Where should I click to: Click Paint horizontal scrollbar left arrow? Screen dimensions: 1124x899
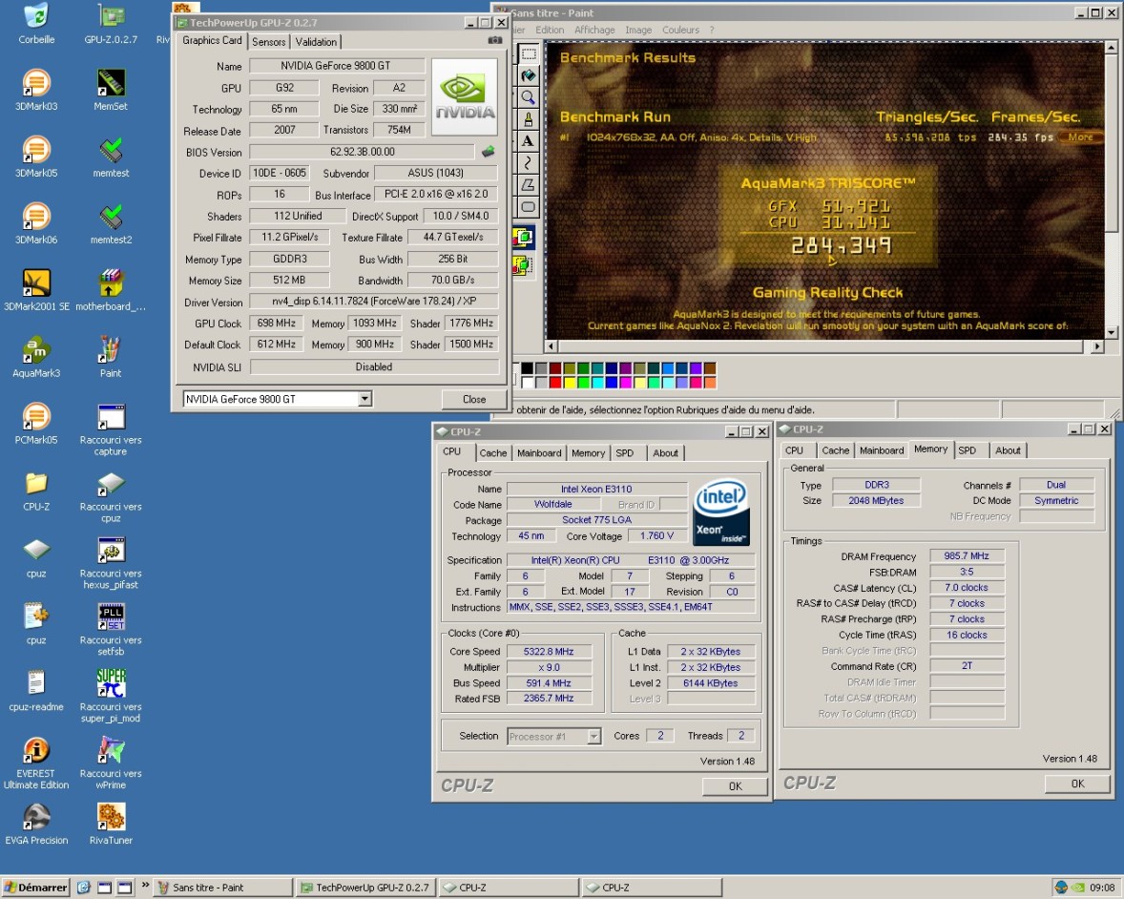pos(552,346)
